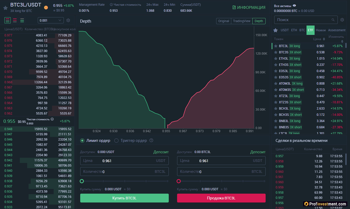Screen dimensions: 350x209
Task: Star the EOS3S 3X short row
Action: (x=276, y=77)
